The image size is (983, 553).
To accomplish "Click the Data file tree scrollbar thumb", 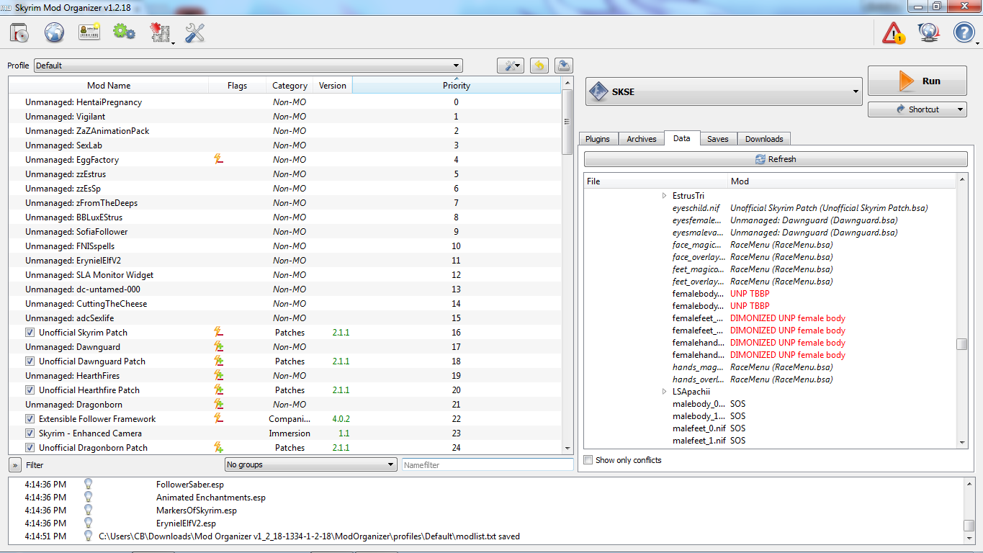I will tap(962, 344).
